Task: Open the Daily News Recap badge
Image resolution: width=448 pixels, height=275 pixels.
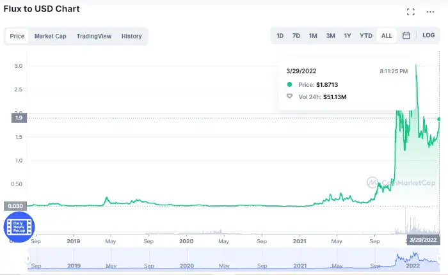Action: coord(19,227)
